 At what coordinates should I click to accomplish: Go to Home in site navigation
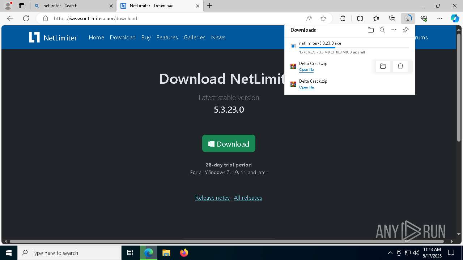coord(97,38)
